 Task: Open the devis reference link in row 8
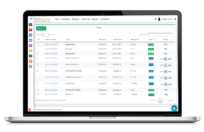click(x=52, y=84)
